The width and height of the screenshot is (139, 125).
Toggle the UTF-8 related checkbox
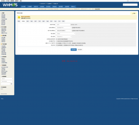(x=56, y=43)
